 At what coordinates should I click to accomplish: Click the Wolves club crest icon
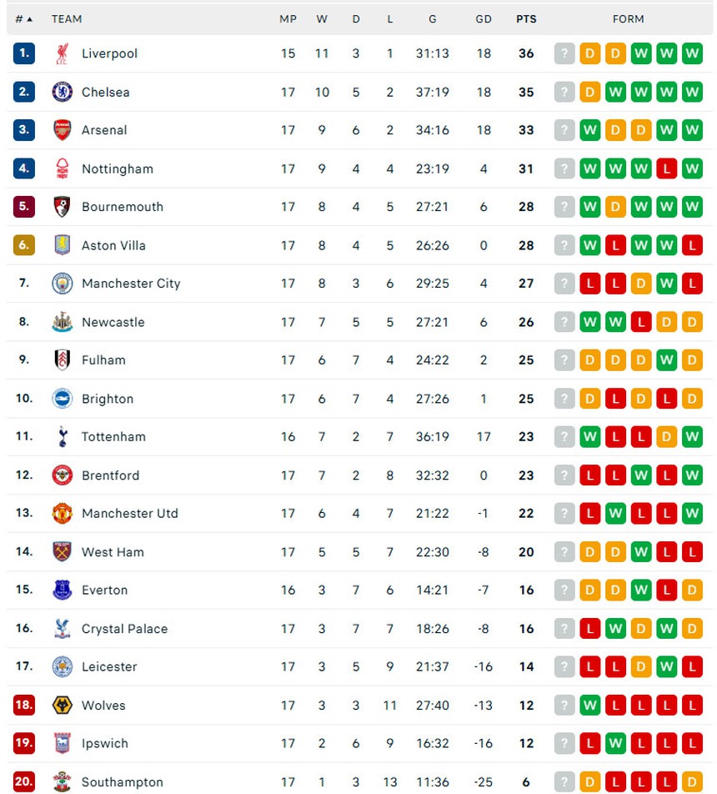[63, 706]
